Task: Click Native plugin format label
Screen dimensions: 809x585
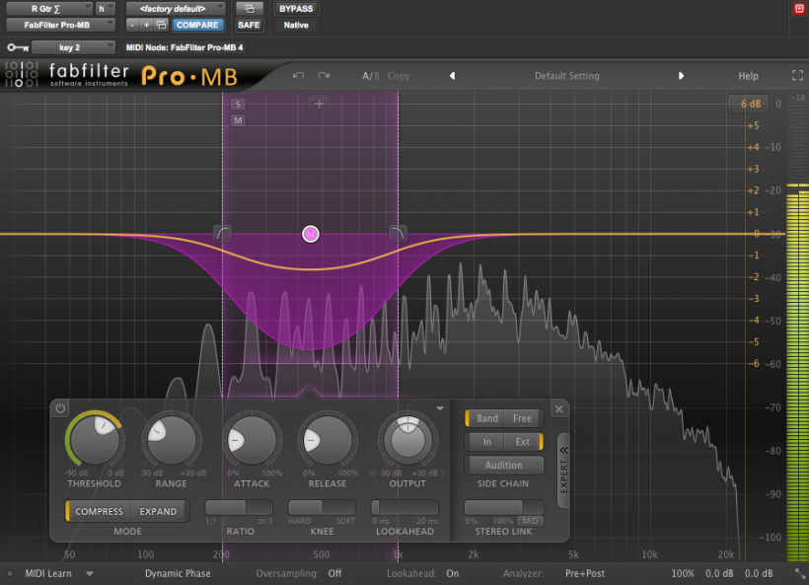Action: [x=296, y=25]
